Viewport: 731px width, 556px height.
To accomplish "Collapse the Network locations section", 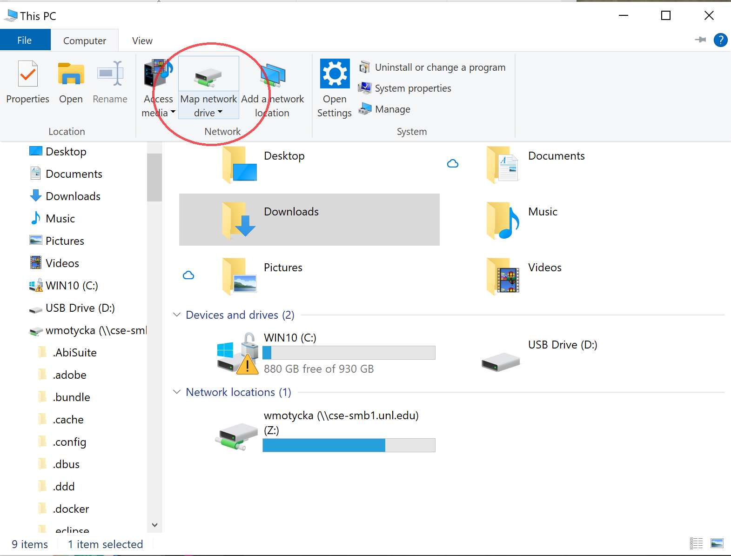I will click(177, 392).
